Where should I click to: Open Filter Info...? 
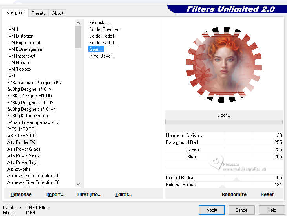pos(89,194)
